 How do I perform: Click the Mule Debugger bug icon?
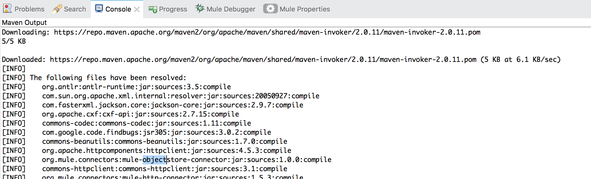[x=200, y=8]
